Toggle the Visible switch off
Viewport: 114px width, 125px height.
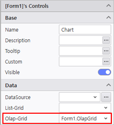(105, 72)
